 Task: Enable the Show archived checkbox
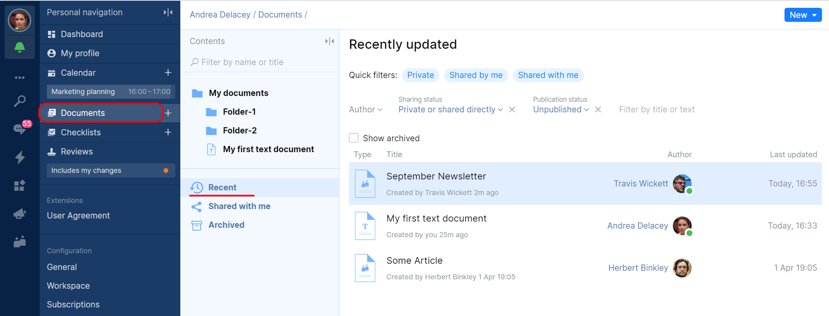pos(354,138)
